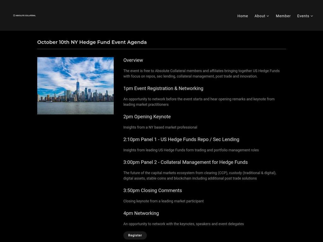
Task: Select the Home navigation item
Action: click(x=243, y=16)
